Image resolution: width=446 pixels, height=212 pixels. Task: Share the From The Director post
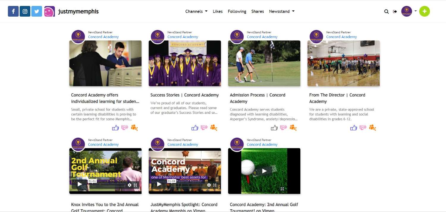click(372, 127)
